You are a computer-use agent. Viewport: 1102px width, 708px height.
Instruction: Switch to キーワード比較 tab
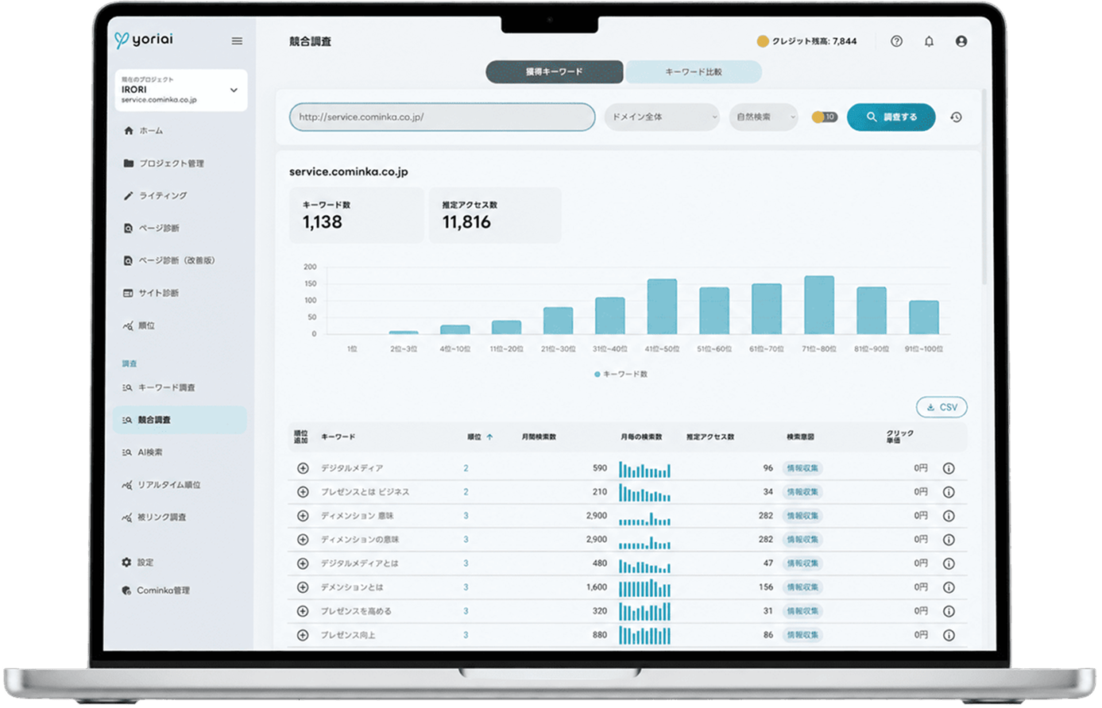click(693, 72)
